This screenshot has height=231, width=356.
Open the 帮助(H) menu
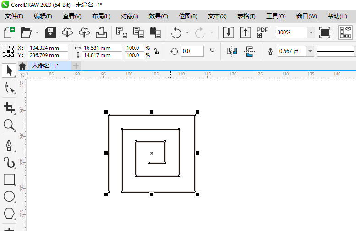point(337,16)
